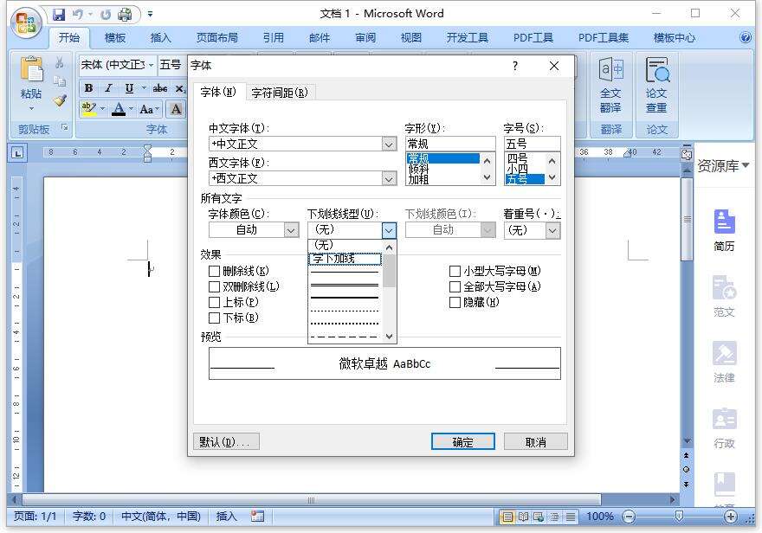Expand the 西文字体 font dropdown

(389, 178)
